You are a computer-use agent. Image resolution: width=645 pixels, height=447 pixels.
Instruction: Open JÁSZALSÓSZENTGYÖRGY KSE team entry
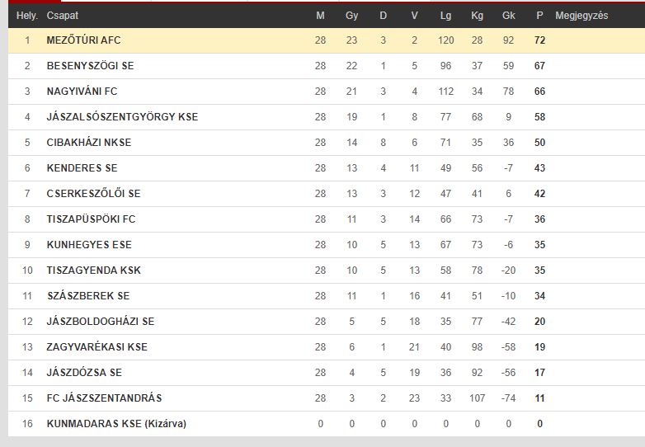point(122,117)
